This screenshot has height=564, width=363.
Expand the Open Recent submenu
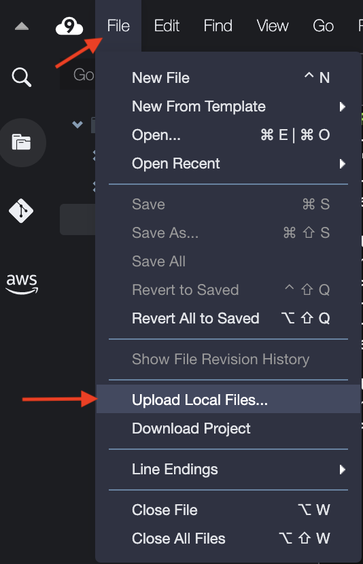tap(228, 164)
